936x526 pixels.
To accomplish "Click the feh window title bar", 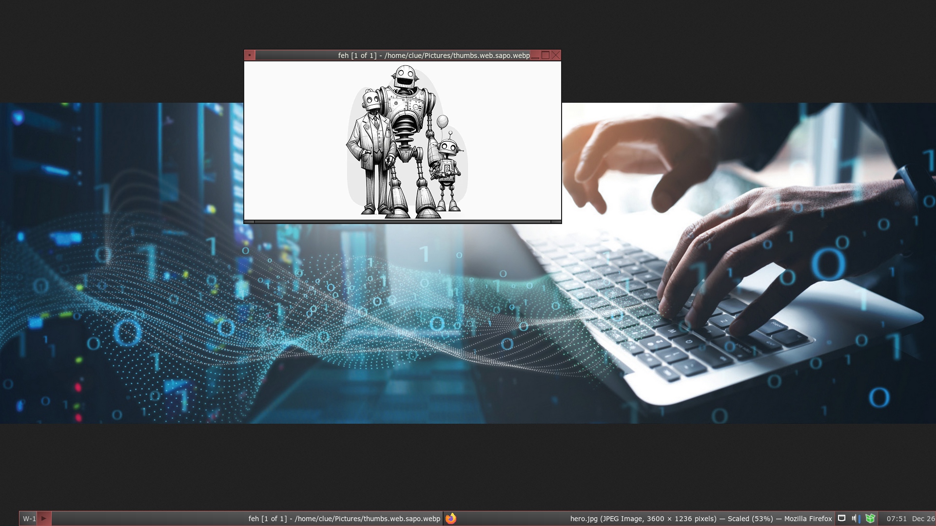I will click(x=390, y=55).
